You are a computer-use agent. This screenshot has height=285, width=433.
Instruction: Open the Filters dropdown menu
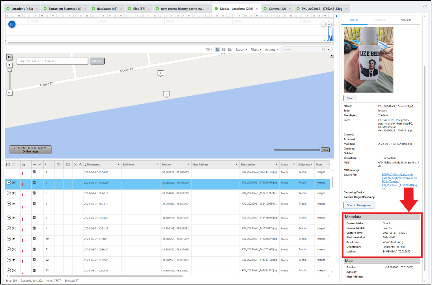tap(256, 50)
